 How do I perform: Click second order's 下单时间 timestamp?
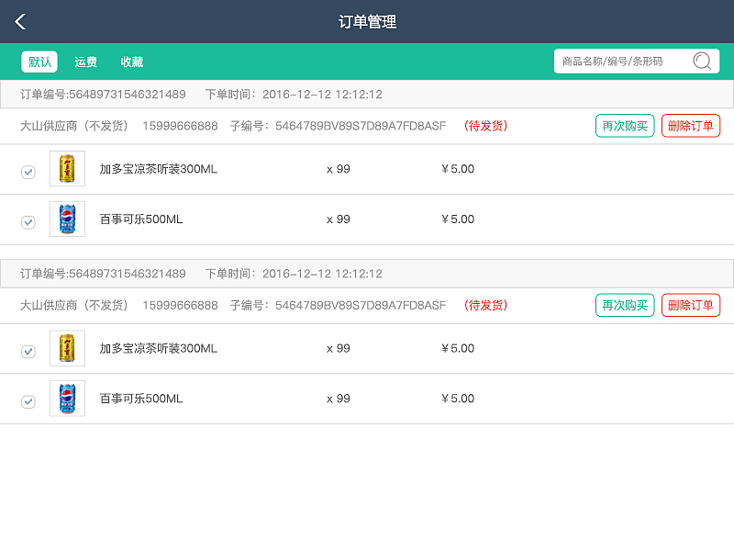pos(294,274)
